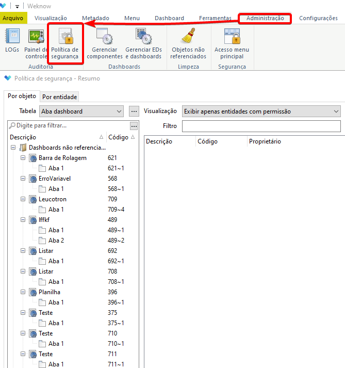This screenshot has width=345, height=368.
Task: Sort tree by Código column header
Action: coord(122,137)
